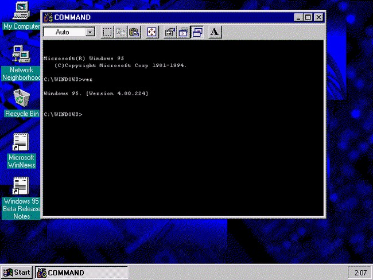Click the Copy icon in toolbar
373x280 pixels.
[121, 32]
